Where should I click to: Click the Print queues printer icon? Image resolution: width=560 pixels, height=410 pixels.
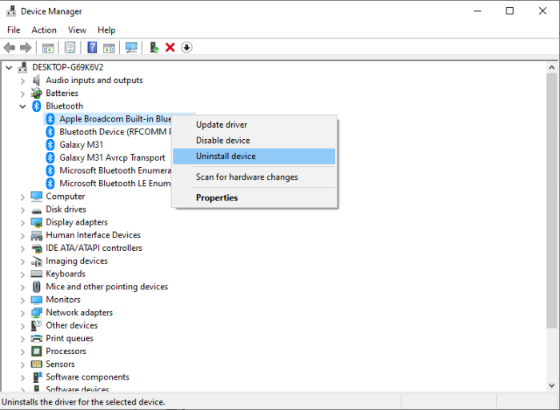coord(37,338)
